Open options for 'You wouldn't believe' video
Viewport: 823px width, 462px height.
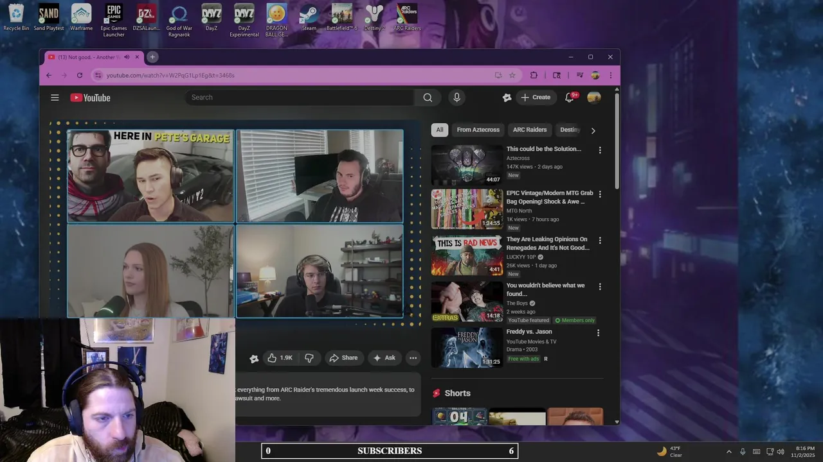(x=600, y=287)
